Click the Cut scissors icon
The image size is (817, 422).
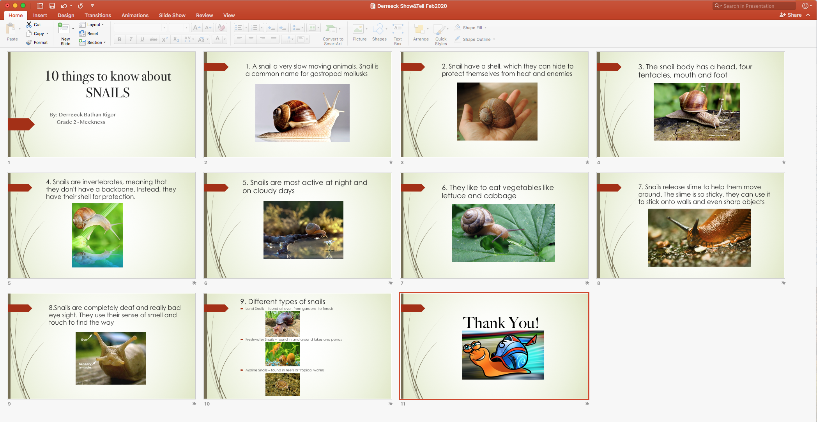pos(29,25)
